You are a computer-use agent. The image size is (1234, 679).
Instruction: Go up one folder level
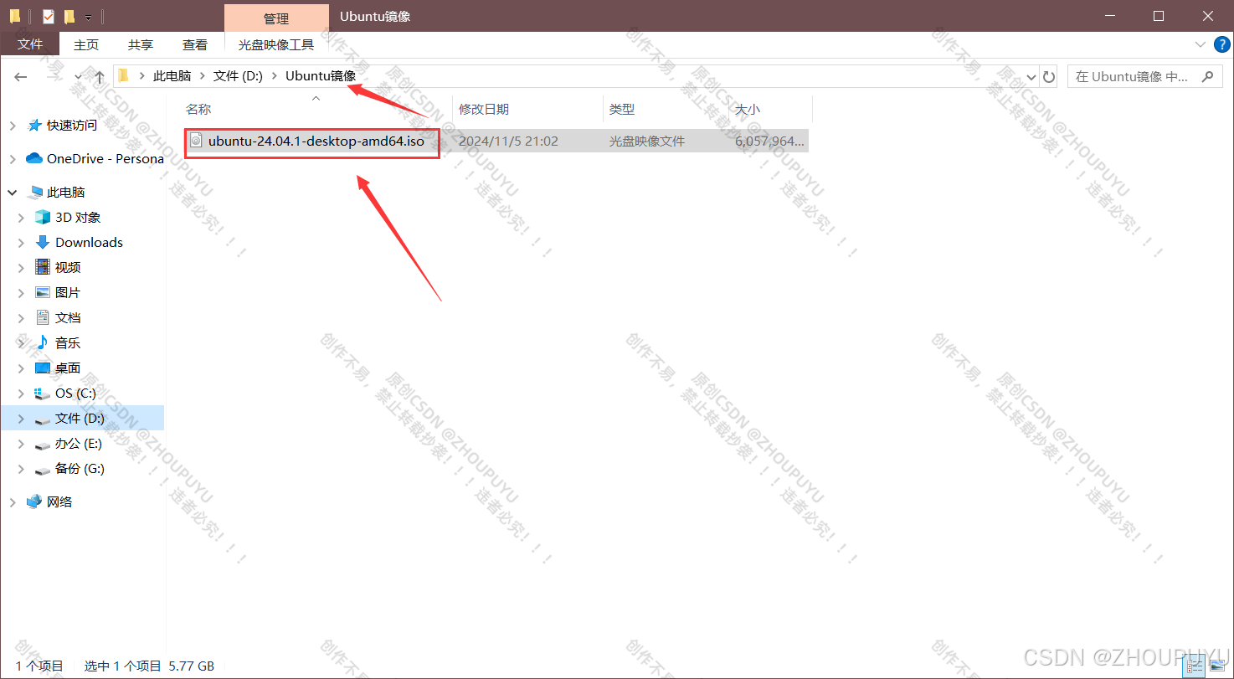99,76
